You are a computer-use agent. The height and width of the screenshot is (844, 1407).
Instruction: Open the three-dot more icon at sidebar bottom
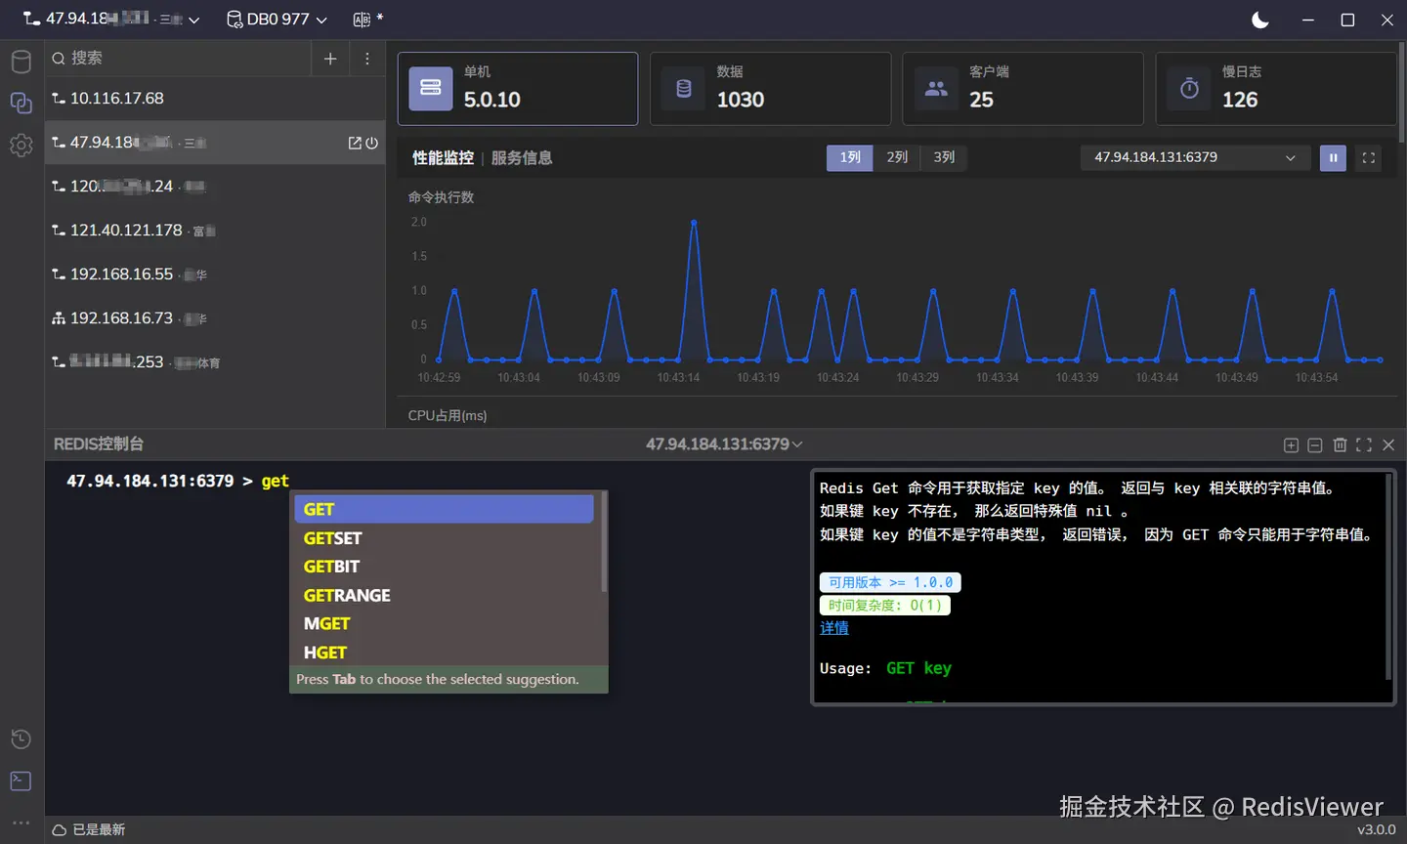pyautogui.click(x=21, y=823)
